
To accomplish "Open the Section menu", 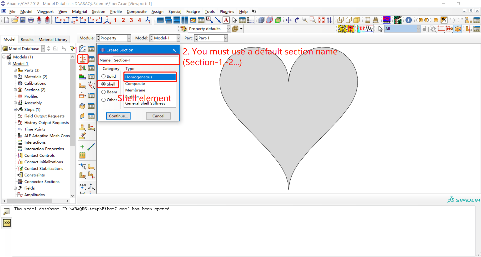I will pos(98,11).
